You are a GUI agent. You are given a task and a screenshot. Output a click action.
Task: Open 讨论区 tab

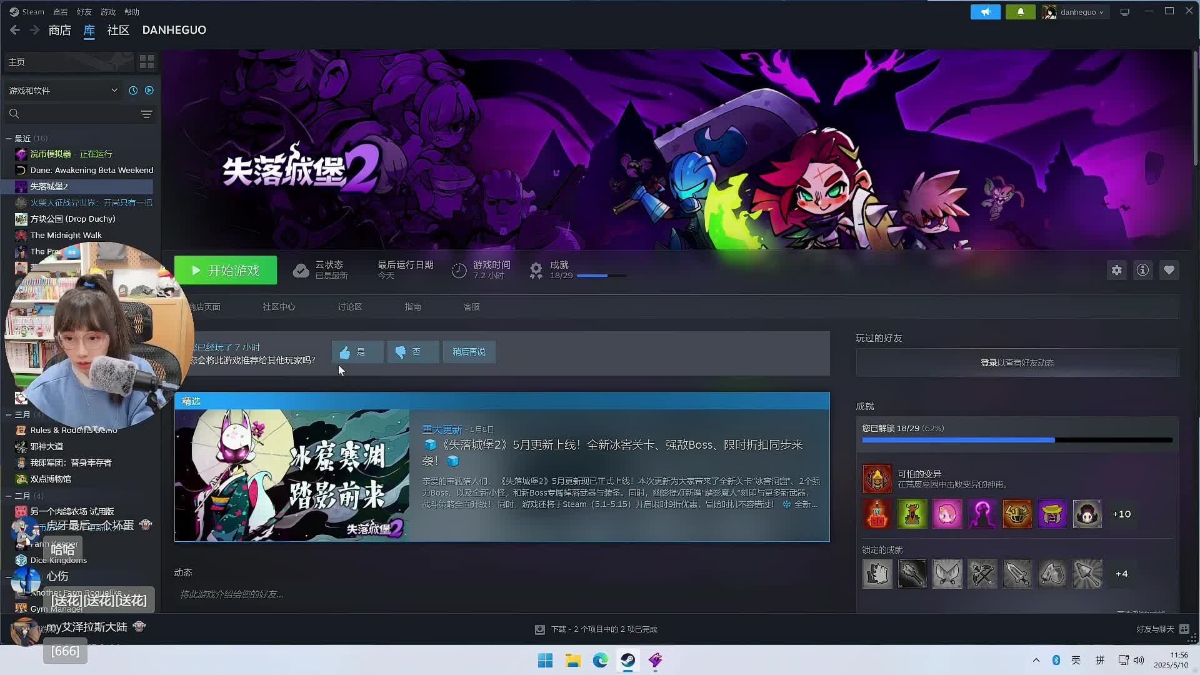tap(350, 307)
